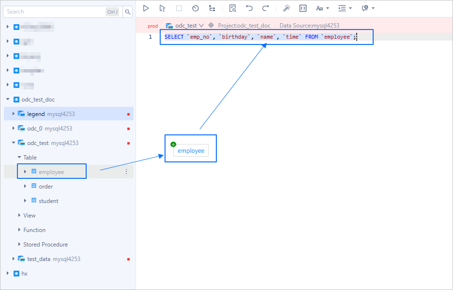The height and width of the screenshot is (290, 453).
Task: Click the search input field
Action: [x=53, y=11]
